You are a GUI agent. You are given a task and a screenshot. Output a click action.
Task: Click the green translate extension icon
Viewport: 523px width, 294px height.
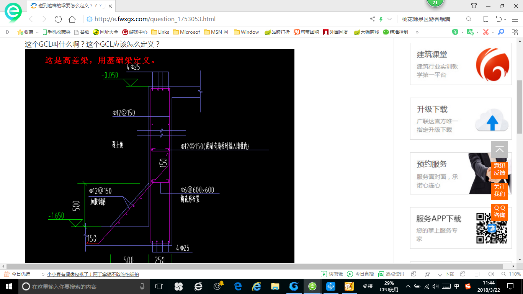[470, 32]
